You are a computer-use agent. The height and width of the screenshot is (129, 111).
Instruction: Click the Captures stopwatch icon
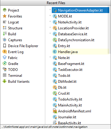4,40
